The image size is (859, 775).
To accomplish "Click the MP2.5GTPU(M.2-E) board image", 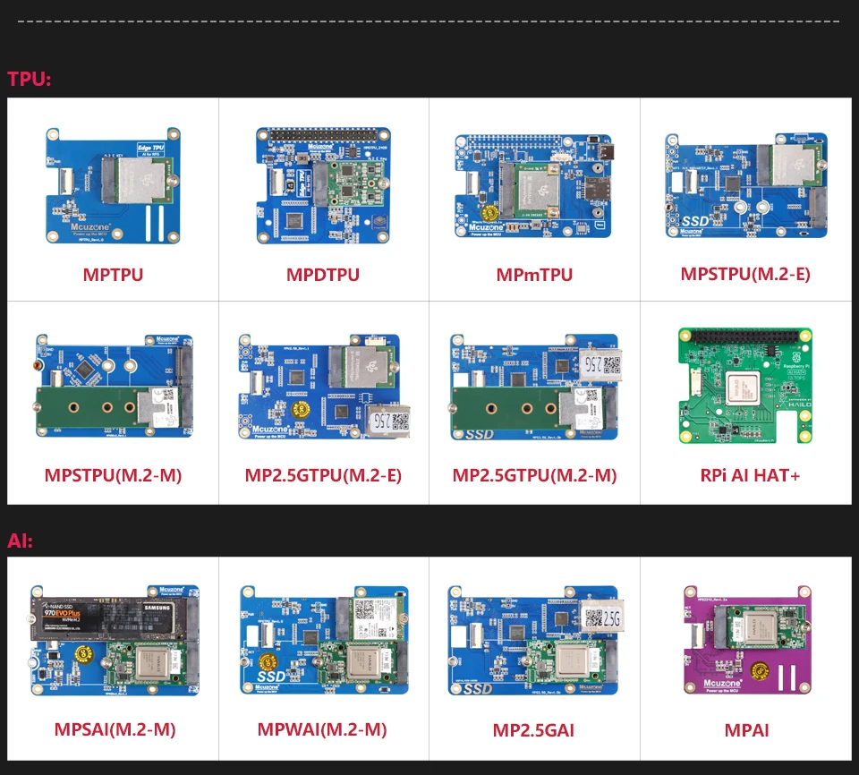I will [x=323, y=388].
